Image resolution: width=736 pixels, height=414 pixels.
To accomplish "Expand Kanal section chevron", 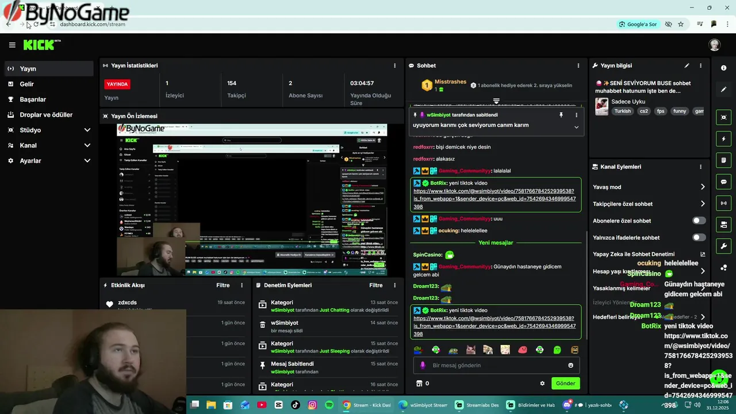I will click(x=87, y=145).
